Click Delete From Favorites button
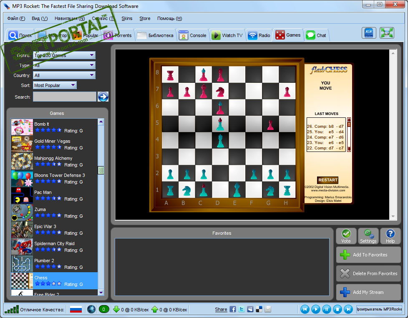 click(368, 273)
